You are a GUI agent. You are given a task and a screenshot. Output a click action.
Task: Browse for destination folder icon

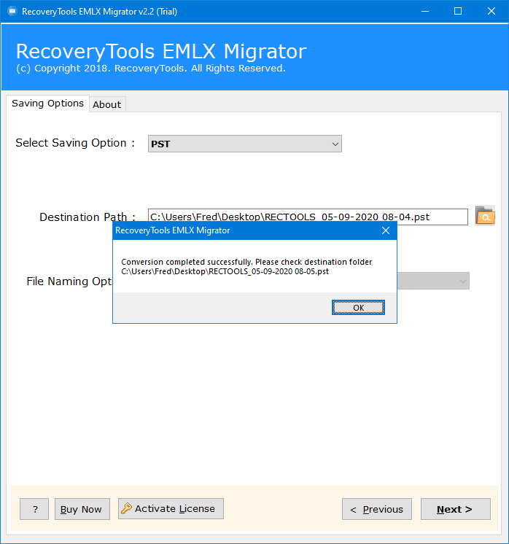click(485, 216)
